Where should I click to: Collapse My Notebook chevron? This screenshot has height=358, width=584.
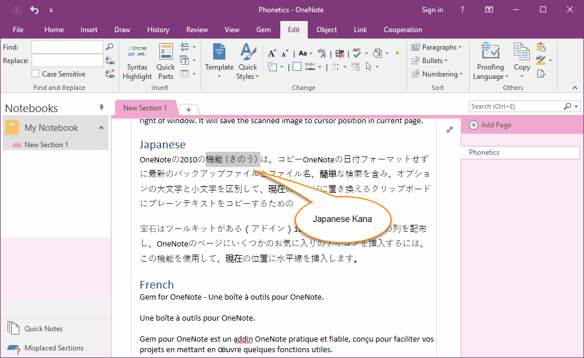coord(101,128)
